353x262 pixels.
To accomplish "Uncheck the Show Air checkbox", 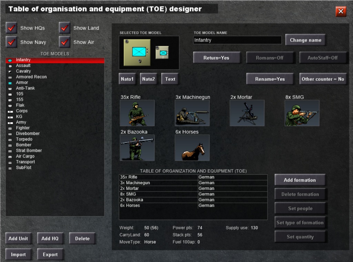I will pyautogui.click(x=64, y=42).
